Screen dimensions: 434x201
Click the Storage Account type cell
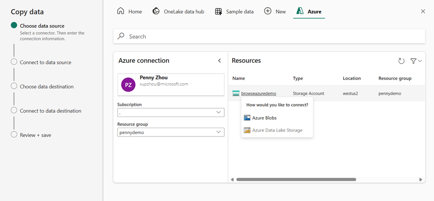(x=308, y=93)
